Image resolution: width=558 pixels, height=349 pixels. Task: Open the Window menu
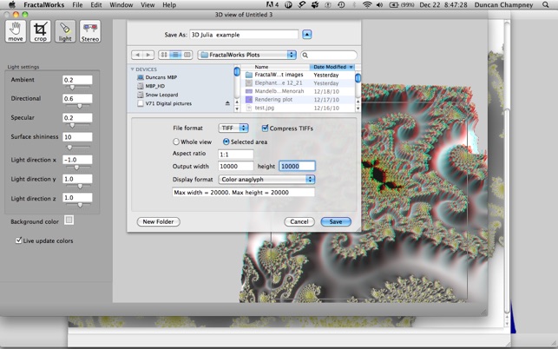click(x=121, y=5)
